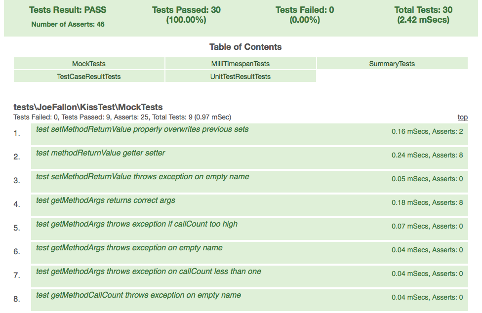Open TestCaseResultTests link
The image size is (482, 313).
click(89, 77)
